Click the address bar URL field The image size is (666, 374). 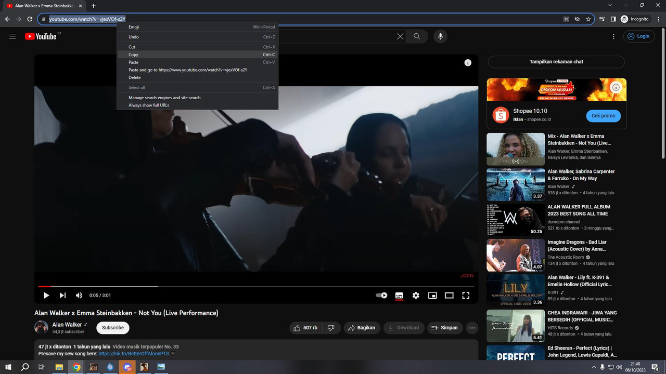(x=316, y=19)
